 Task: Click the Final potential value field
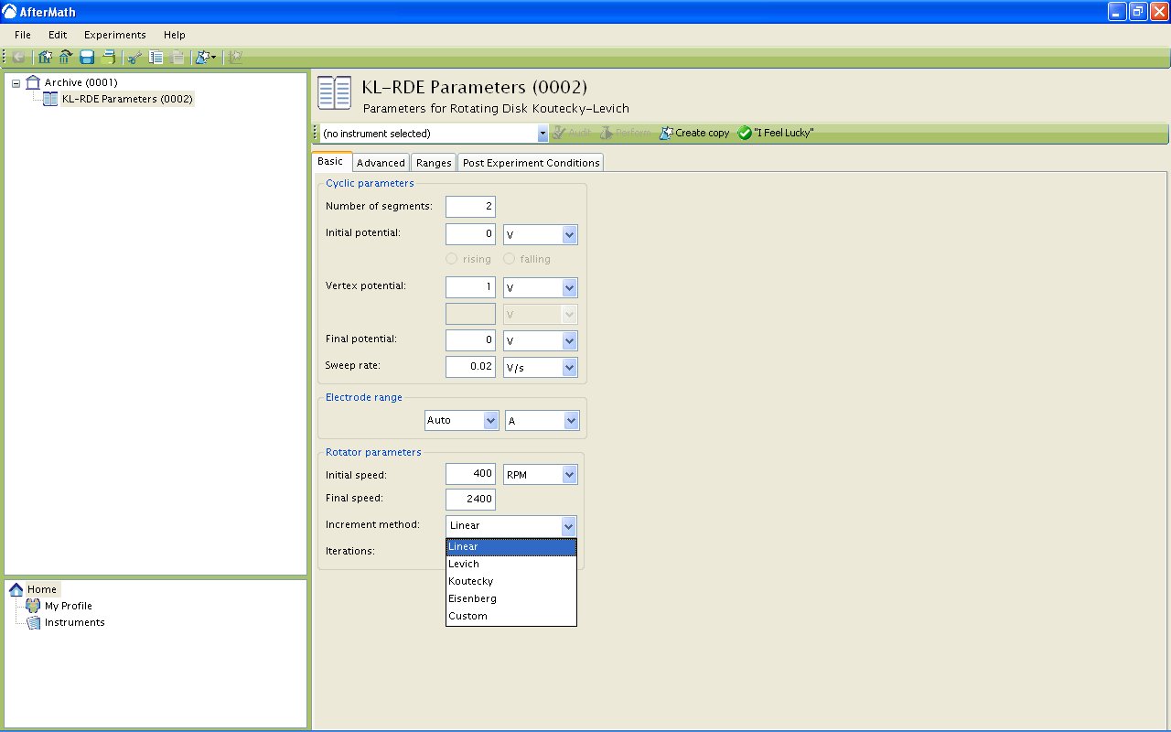[x=470, y=340]
